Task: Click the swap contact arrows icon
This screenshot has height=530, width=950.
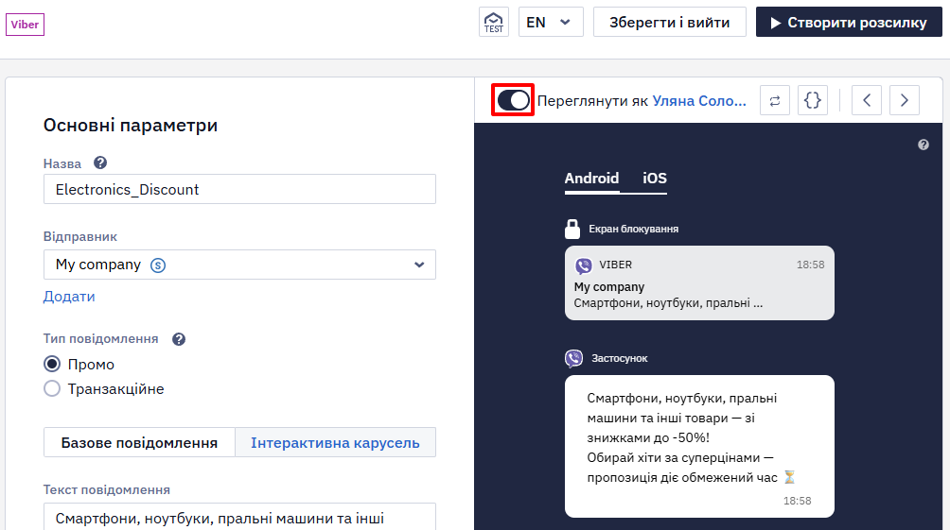Action: coord(775,100)
